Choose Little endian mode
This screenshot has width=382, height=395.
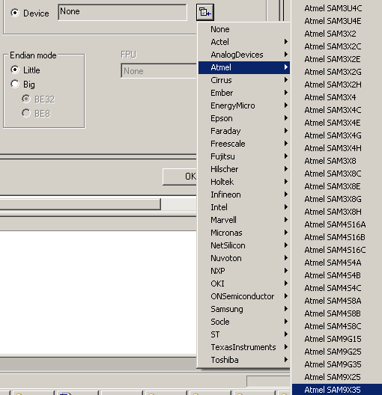pos(15,70)
